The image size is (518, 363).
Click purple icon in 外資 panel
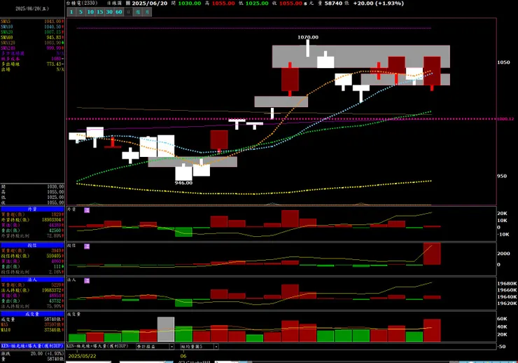point(87,210)
